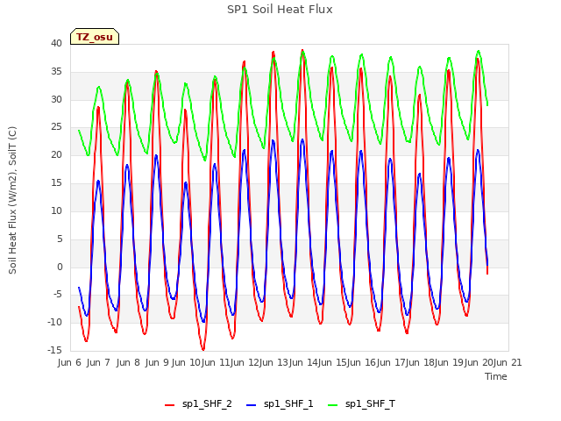Click the 40 y-axis tick label

pyautogui.click(x=56, y=43)
